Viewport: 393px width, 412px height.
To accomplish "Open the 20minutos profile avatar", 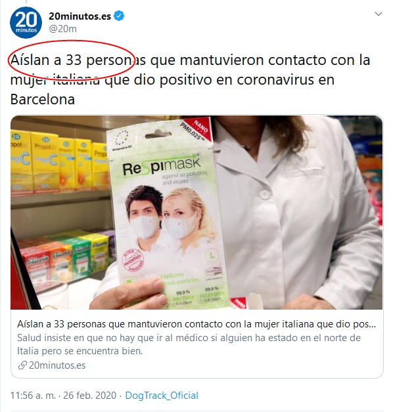I will 26,23.
